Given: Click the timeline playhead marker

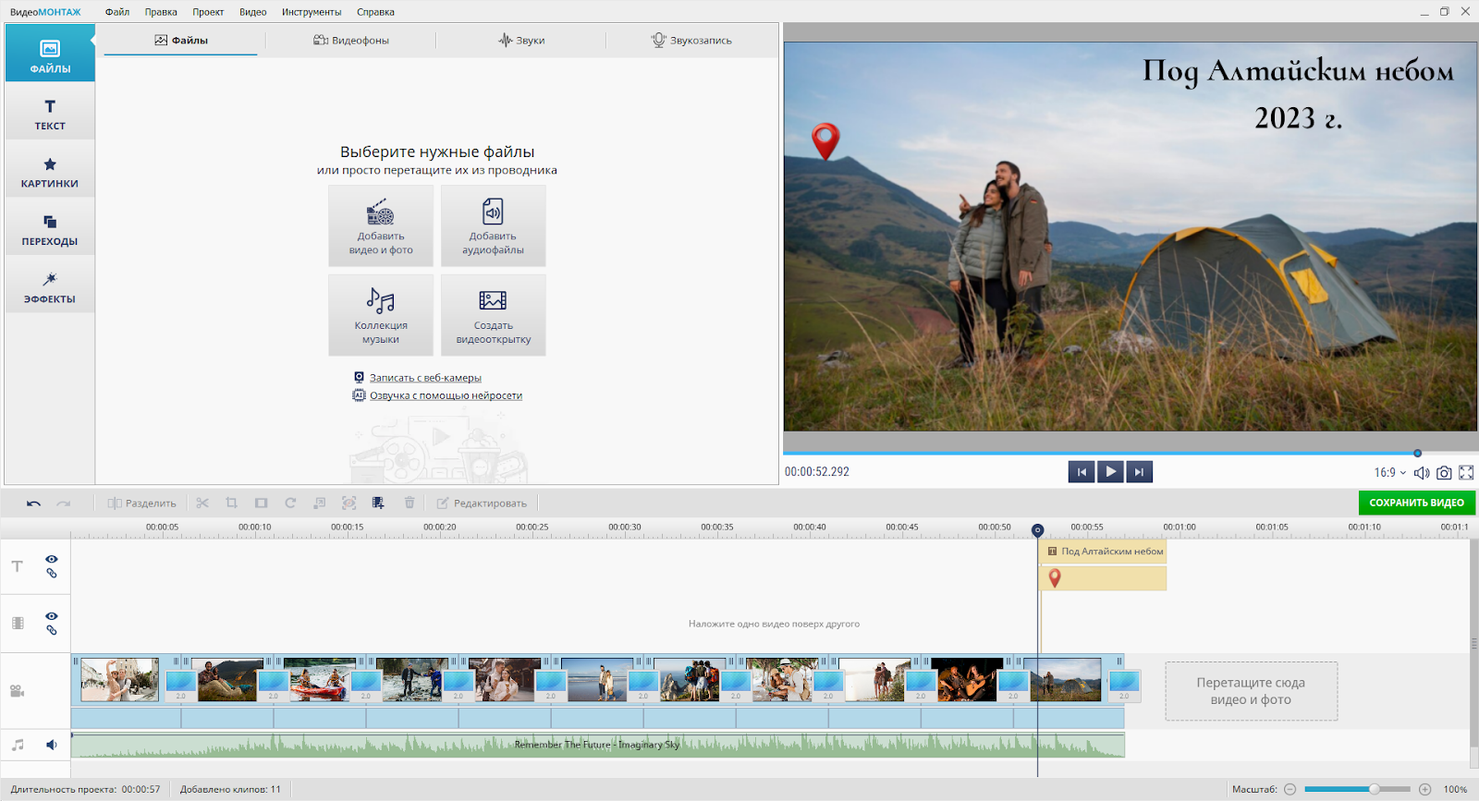Looking at the screenshot, I should tap(1037, 530).
